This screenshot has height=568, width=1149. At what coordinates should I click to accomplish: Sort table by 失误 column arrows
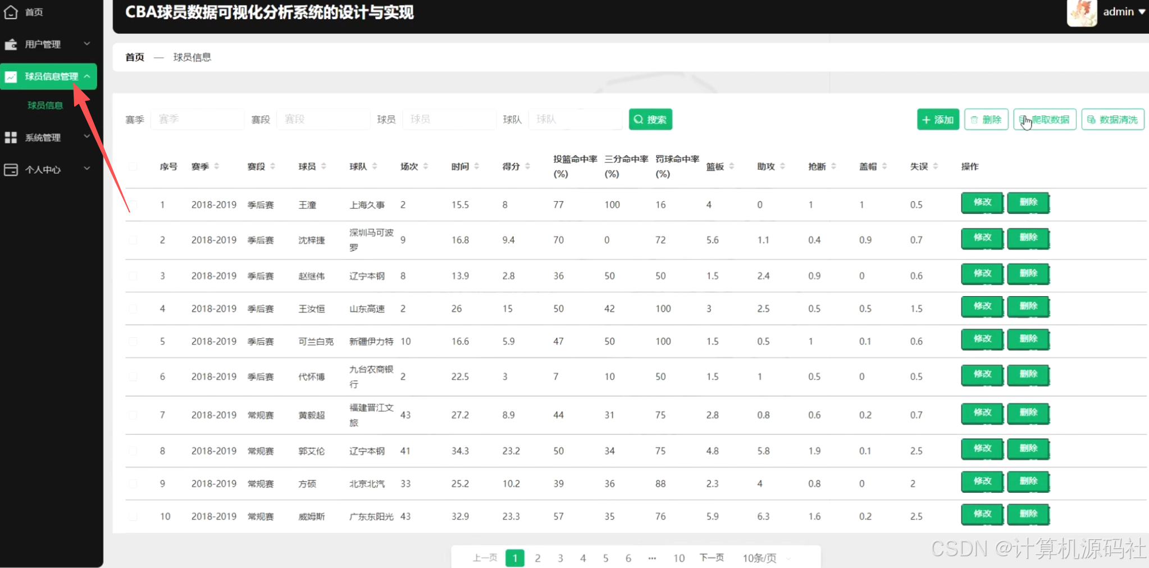click(936, 166)
